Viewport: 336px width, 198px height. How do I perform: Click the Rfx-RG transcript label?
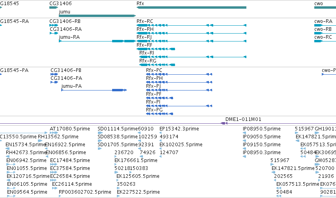pos(148,61)
